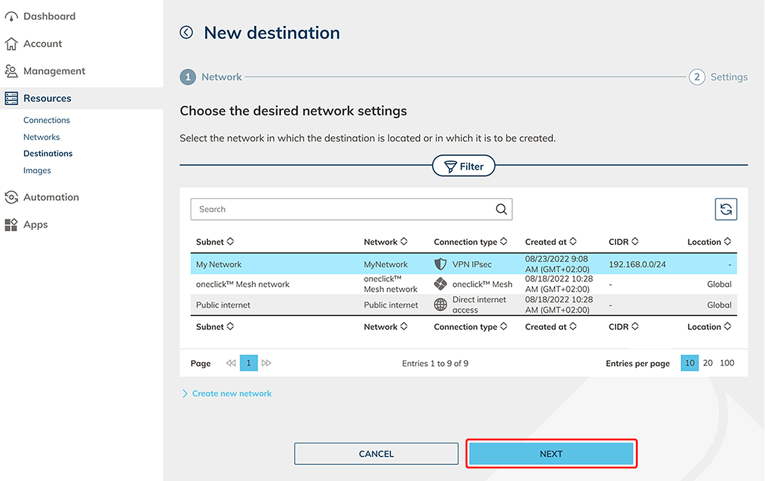
Task: Click the oneclick Mesh connection icon
Action: click(440, 284)
